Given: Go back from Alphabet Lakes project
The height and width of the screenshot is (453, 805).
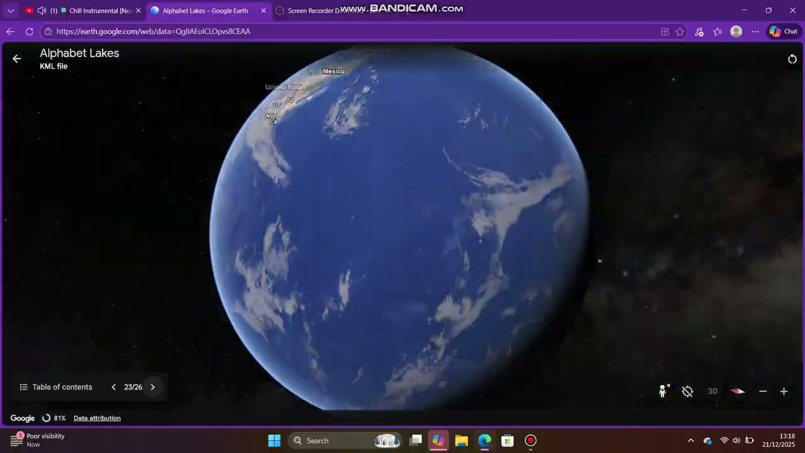Looking at the screenshot, I should 17,59.
